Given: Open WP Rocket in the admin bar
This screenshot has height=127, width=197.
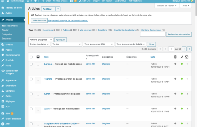Looking at the screenshot, I should tap(107, 1).
